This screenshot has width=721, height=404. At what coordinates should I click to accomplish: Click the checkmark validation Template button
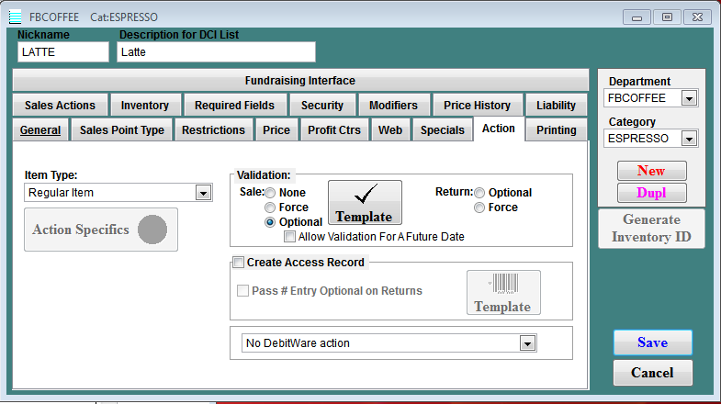point(365,202)
